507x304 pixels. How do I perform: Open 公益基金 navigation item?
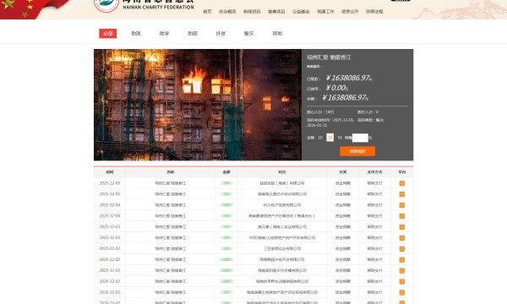click(x=301, y=11)
